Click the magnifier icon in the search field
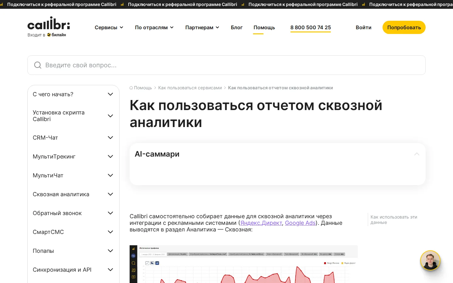This screenshot has width=453, height=283. pos(38,65)
